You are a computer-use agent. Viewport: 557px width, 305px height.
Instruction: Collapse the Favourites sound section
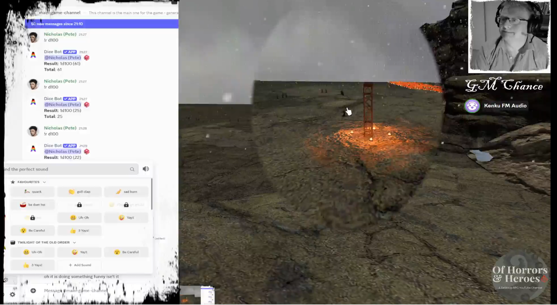pos(44,182)
